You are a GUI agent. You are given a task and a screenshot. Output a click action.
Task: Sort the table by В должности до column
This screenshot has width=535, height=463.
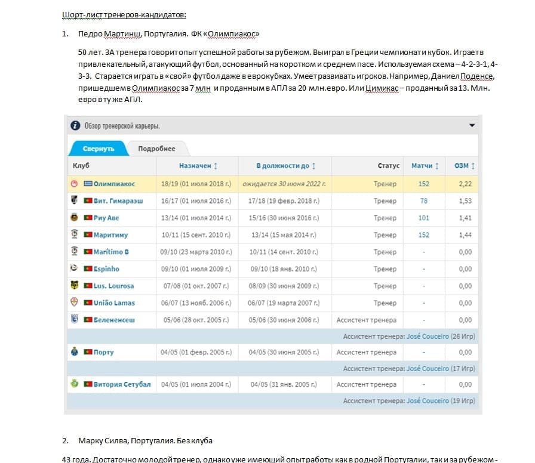(x=285, y=166)
